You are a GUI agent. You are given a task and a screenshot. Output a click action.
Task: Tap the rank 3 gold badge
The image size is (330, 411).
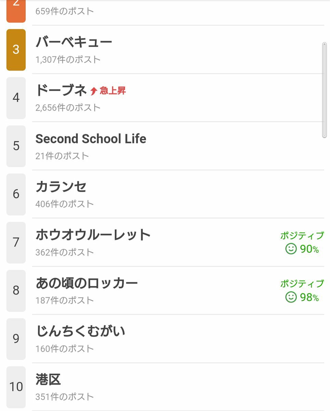[x=16, y=50]
